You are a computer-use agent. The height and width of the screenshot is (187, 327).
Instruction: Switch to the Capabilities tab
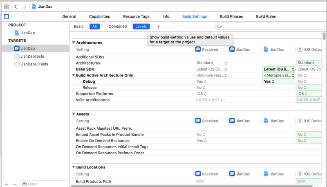pyautogui.click(x=100, y=17)
